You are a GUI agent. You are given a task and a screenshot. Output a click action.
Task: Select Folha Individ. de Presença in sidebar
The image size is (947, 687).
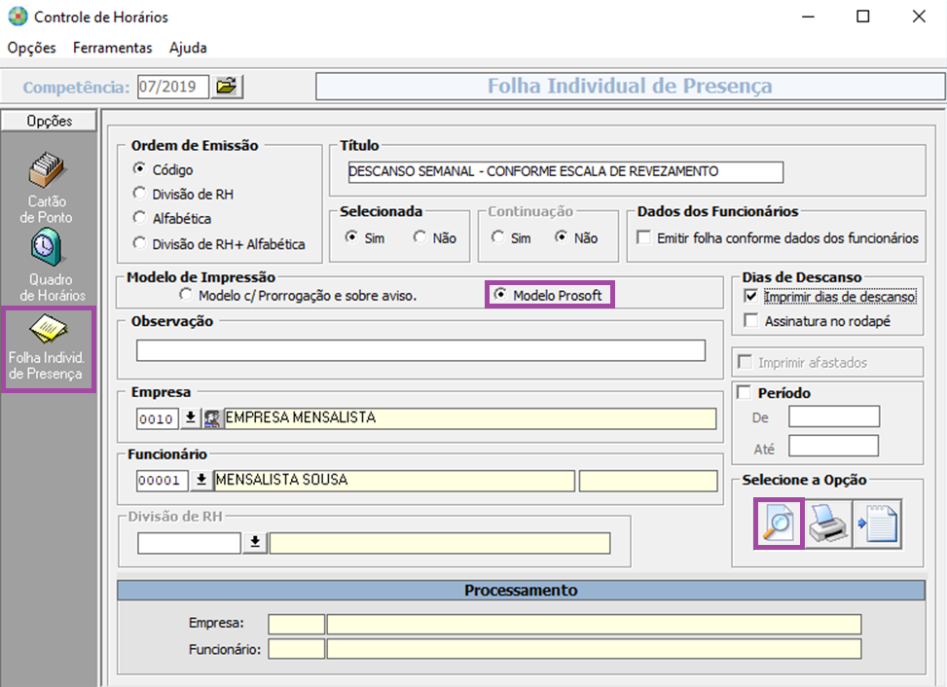point(47,349)
